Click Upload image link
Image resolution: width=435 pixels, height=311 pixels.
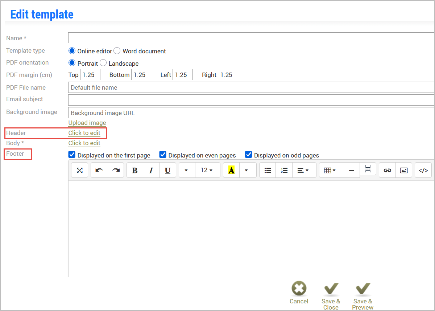click(x=87, y=123)
